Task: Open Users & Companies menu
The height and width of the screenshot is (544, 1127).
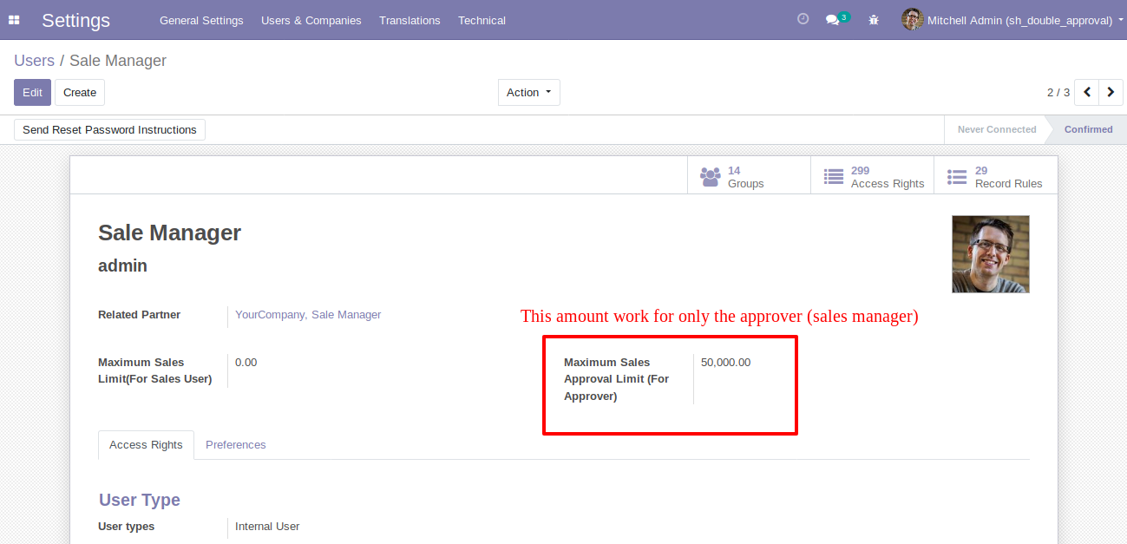Action: coord(311,20)
